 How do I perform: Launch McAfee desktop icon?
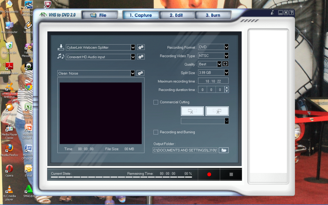(x=47, y=4)
